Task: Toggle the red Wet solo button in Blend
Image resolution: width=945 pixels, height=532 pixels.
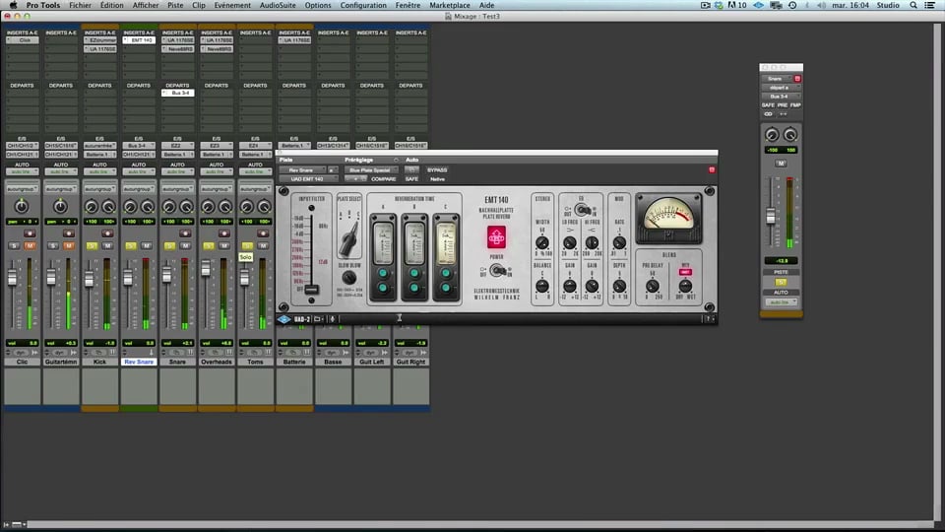Action: pos(685,272)
